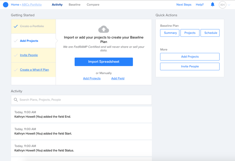The width and height of the screenshot is (235, 161).
Task: Click the checkmark beside Create a What-If Plan
Action: pyautogui.click(x=16, y=70)
